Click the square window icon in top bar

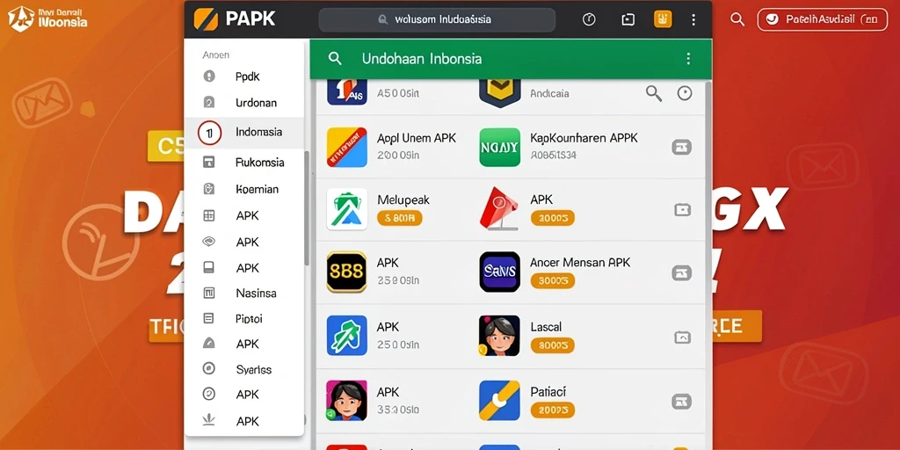628,19
